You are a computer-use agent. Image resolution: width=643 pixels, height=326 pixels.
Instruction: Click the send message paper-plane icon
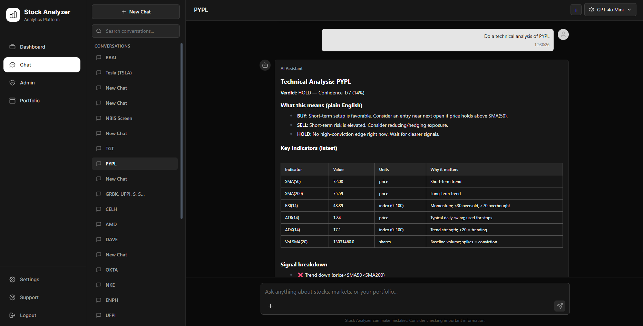click(559, 306)
